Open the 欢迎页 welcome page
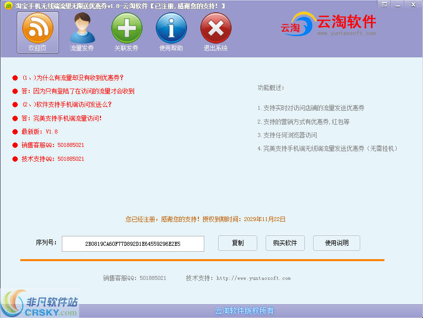The width and height of the screenshot is (423, 318). (37, 31)
